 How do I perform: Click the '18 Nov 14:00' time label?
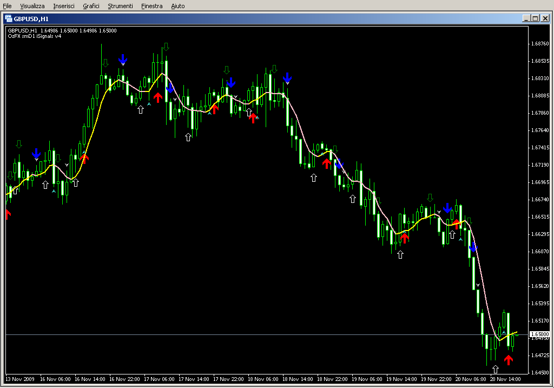click(298, 379)
